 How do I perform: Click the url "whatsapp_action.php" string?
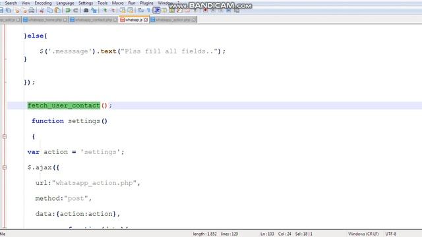[94, 183]
